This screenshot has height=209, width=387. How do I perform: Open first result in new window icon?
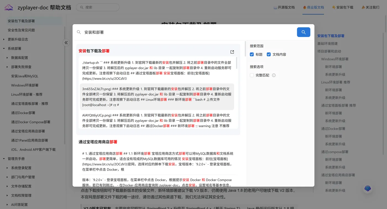tap(232, 52)
